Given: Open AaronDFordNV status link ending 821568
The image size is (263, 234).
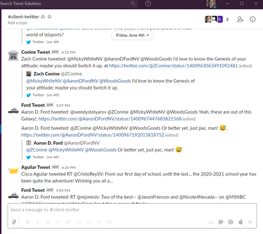Looking at the screenshot, I should pyautogui.click(x=110, y=119).
